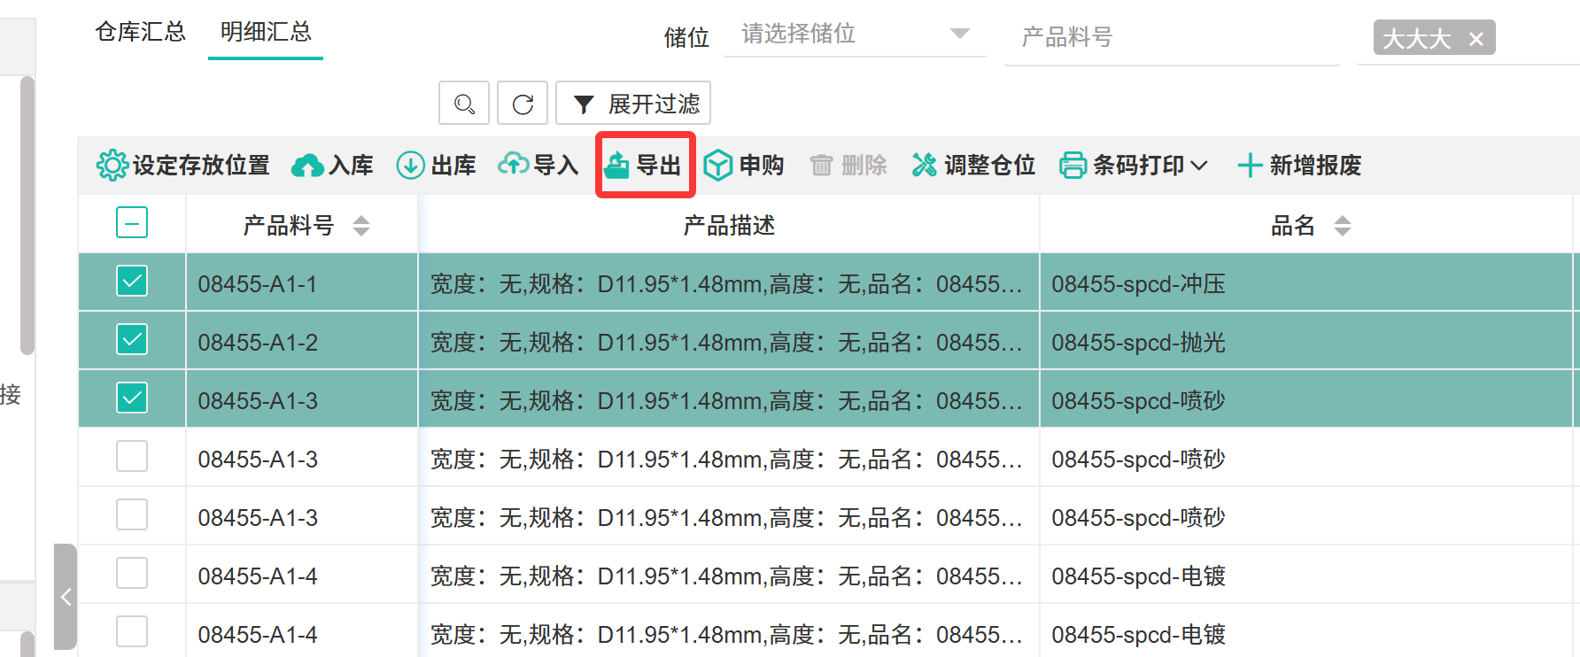
Task: Click the search magnifier icon button
Action: tap(464, 104)
